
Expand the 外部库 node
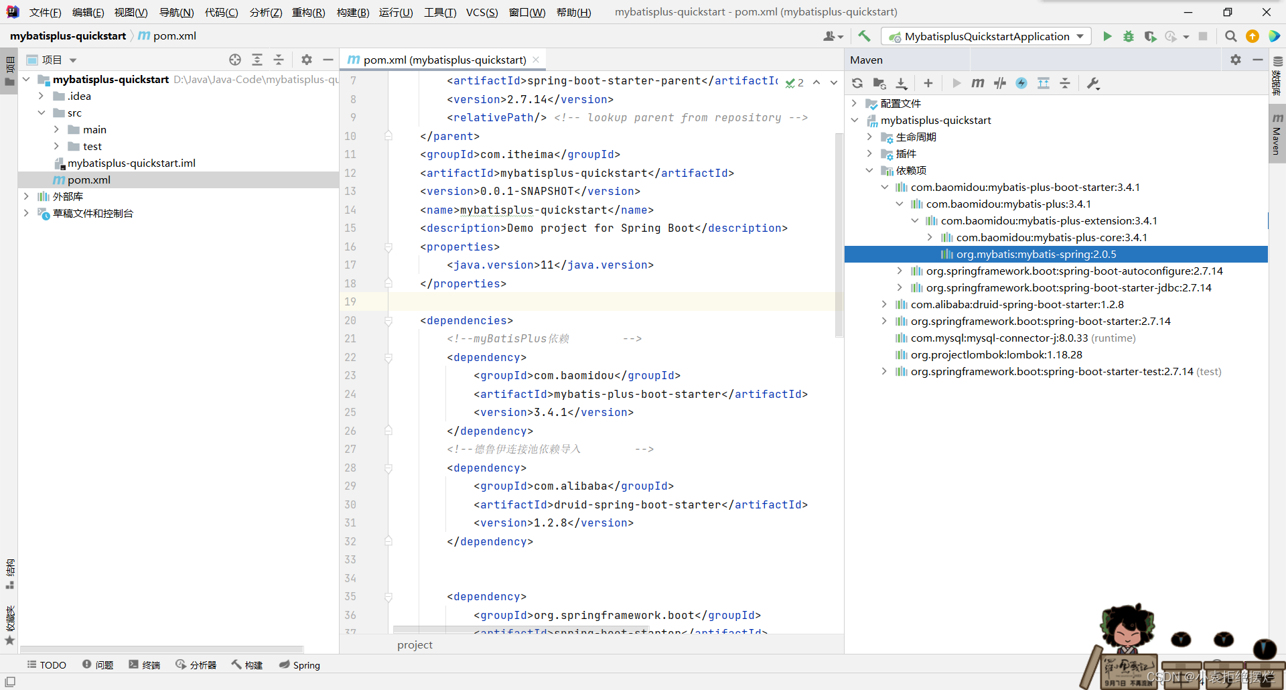coord(26,196)
